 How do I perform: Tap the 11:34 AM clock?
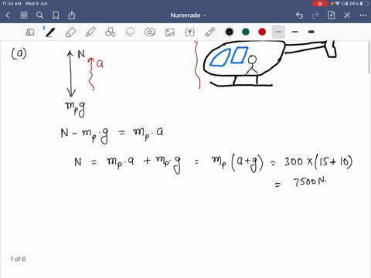tap(12, 4)
